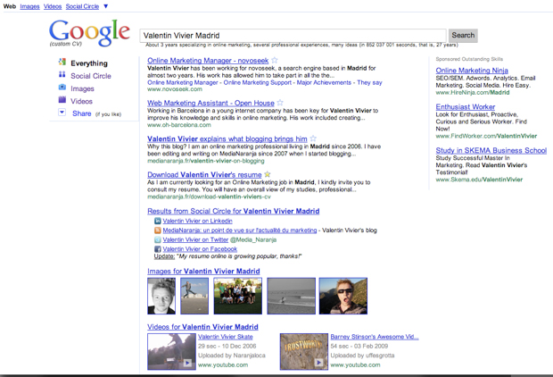
Task: Click the Twitter icon in Social Circle results
Action: [x=158, y=239]
